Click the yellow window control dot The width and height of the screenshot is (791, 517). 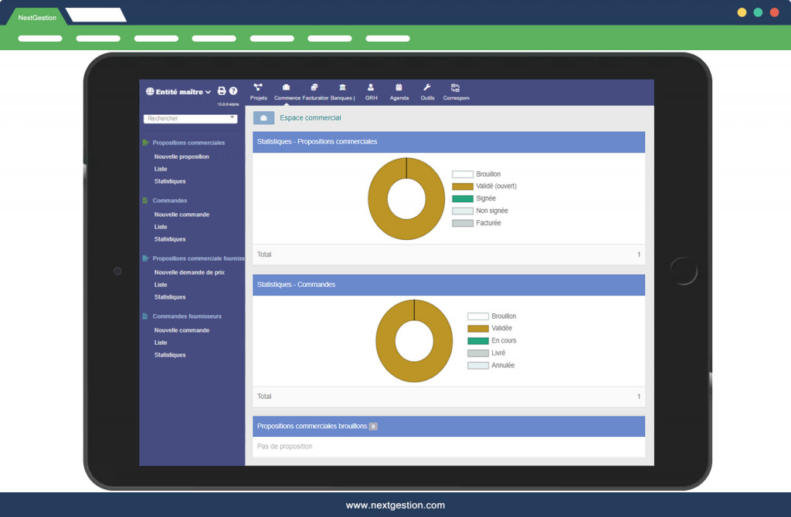742,12
